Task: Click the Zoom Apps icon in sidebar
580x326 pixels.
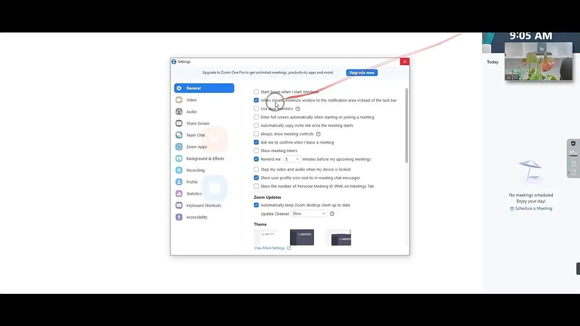Action: [179, 147]
